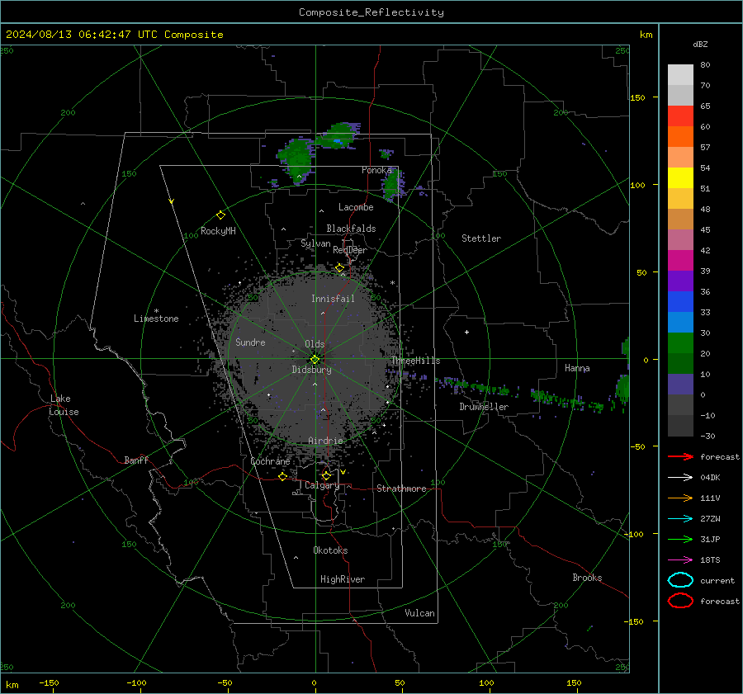Click the HighRiver town label
The width and height of the screenshot is (743, 694).
pos(343,579)
